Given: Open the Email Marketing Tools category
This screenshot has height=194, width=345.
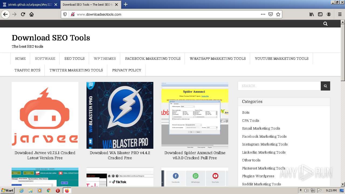Looking at the screenshot, I should [261, 128].
